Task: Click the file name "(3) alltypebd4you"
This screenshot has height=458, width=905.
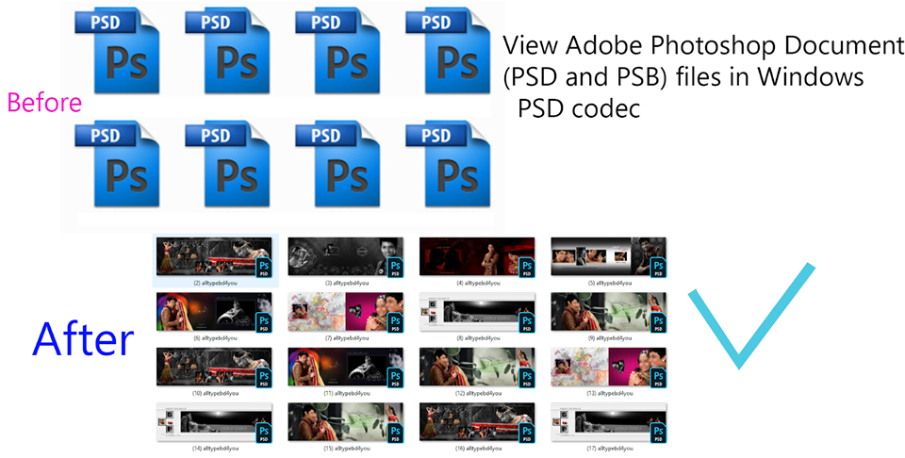Action: (347, 284)
